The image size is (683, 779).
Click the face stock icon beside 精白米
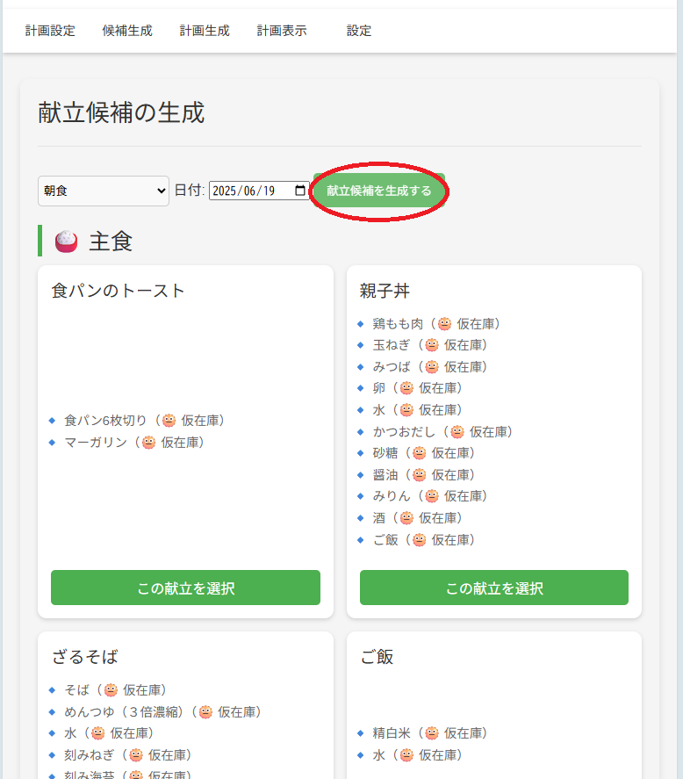point(432,733)
